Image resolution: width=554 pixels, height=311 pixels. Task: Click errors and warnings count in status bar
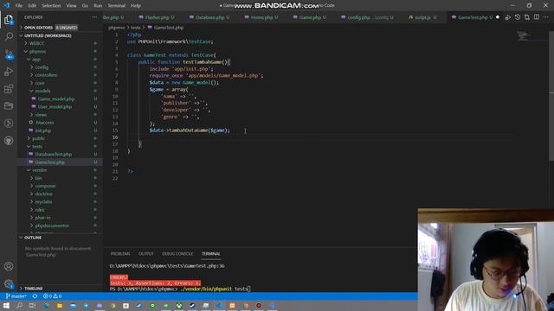(x=52, y=296)
